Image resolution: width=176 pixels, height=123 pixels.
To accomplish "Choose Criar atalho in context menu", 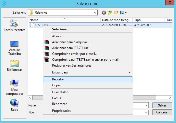I will (88, 92).
